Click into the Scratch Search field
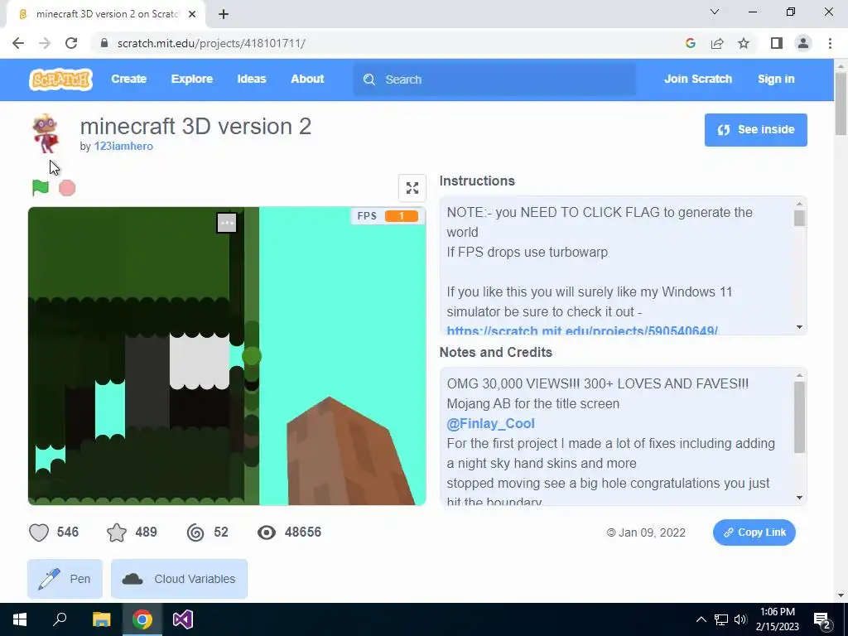 (x=494, y=79)
